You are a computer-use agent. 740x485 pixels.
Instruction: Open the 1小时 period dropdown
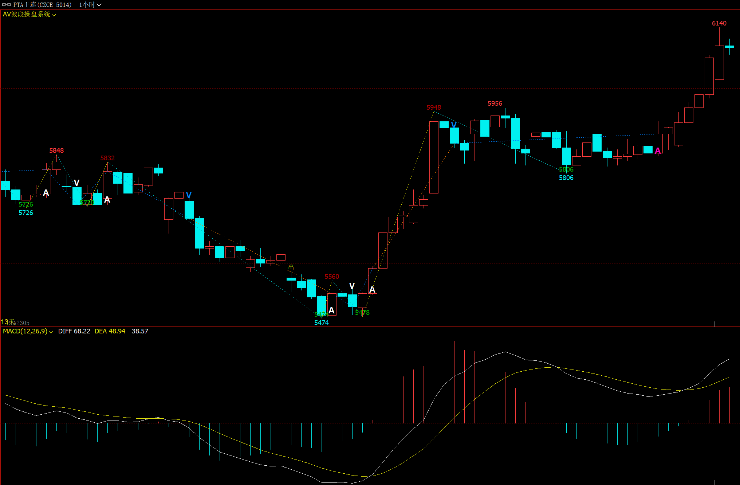click(90, 5)
